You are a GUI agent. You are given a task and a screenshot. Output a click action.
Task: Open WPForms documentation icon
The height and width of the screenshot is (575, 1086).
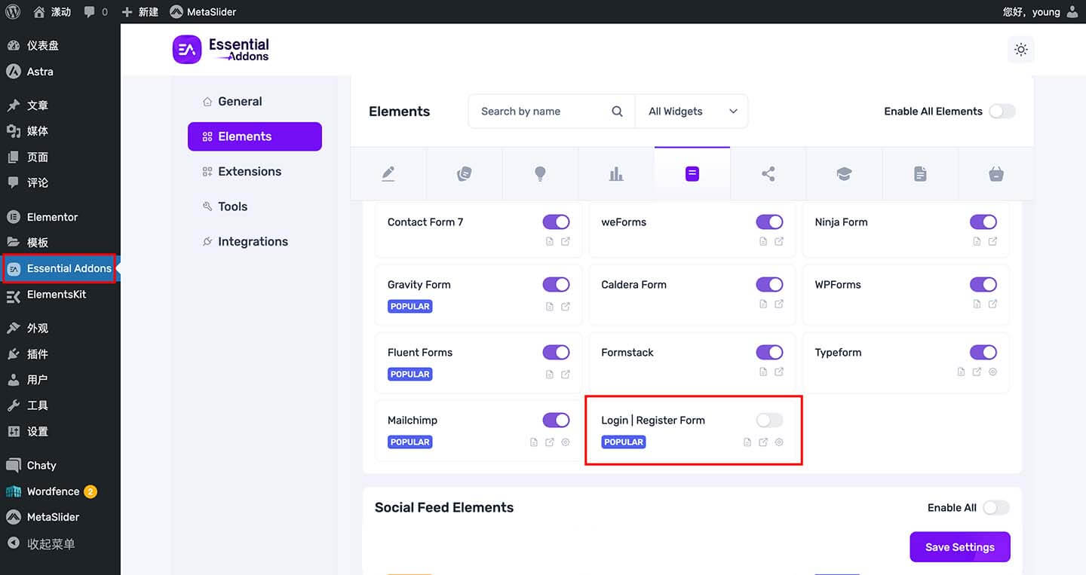tap(977, 304)
